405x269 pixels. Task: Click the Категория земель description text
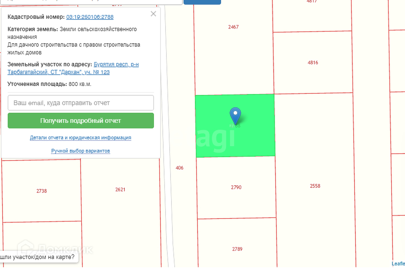click(x=74, y=41)
